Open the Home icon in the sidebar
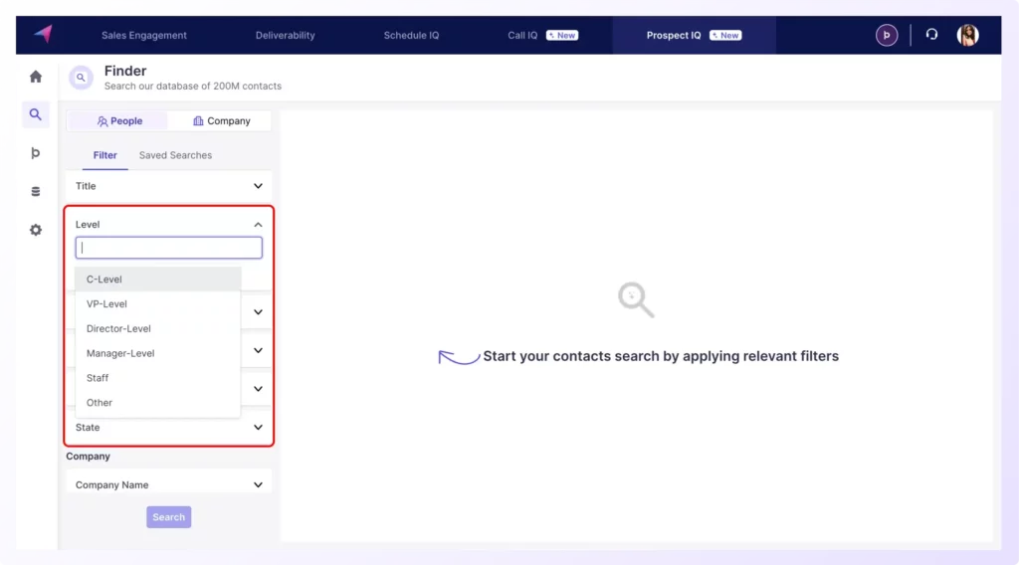The image size is (1019, 565). [x=36, y=77]
